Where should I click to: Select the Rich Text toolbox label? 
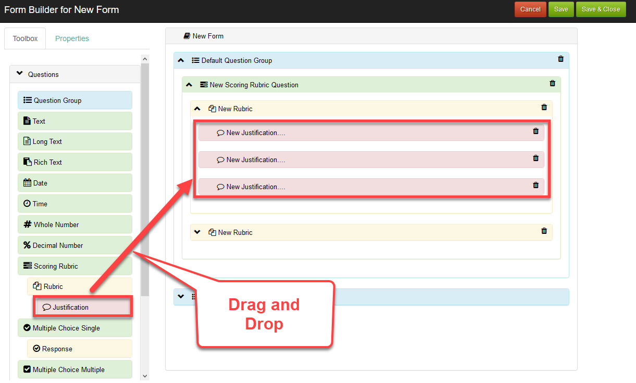click(48, 162)
